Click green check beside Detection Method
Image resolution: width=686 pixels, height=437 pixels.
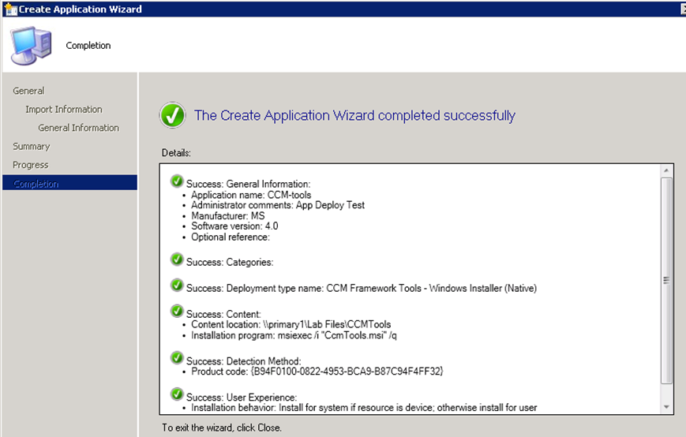(x=177, y=358)
